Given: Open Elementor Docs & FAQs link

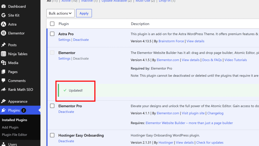Looking at the screenshot, I should (x=212, y=60).
